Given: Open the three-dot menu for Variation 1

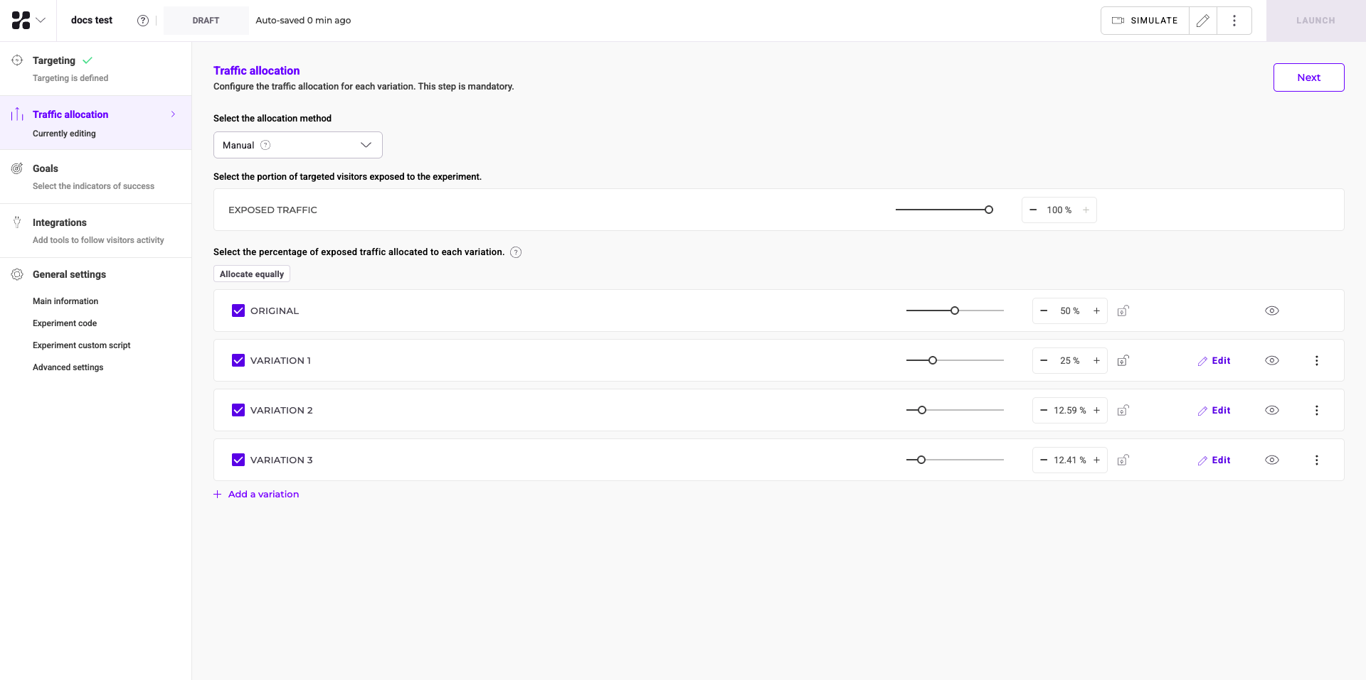Looking at the screenshot, I should [1316, 360].
